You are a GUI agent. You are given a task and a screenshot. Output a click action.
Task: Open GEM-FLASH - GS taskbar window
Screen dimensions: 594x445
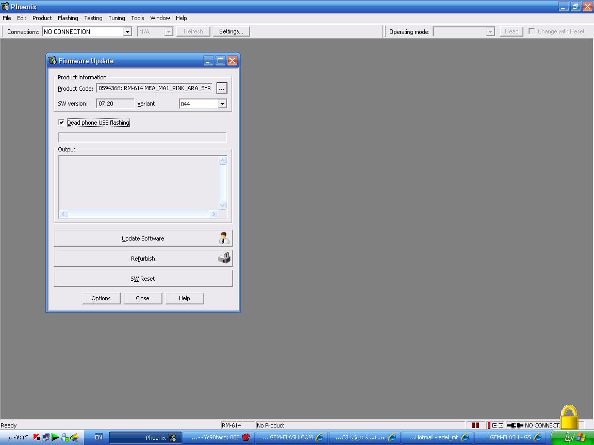pos(510,437)
